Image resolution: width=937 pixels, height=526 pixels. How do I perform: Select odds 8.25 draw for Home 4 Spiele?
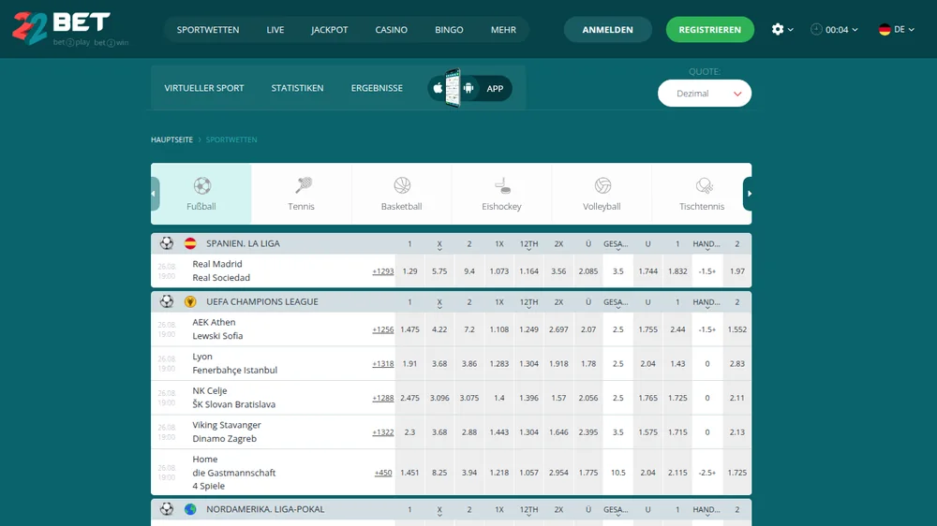439,473
